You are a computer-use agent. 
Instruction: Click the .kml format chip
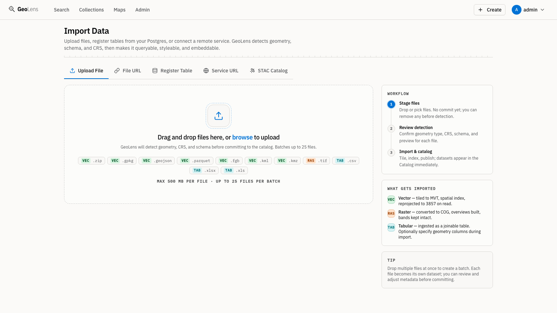point(258,161)
